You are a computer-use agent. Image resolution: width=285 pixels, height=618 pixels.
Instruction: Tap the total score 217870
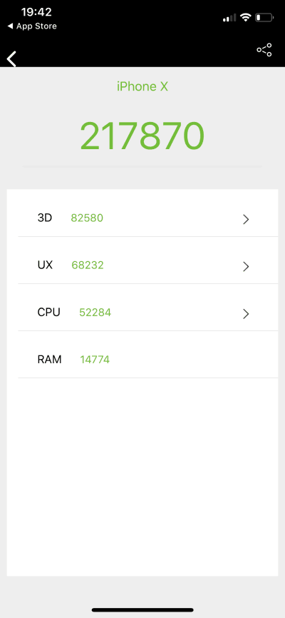click(x=142, y=136)
